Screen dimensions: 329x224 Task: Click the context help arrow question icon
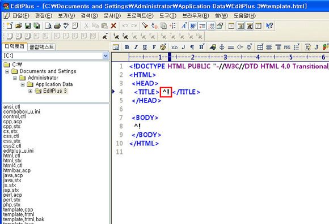269,26
